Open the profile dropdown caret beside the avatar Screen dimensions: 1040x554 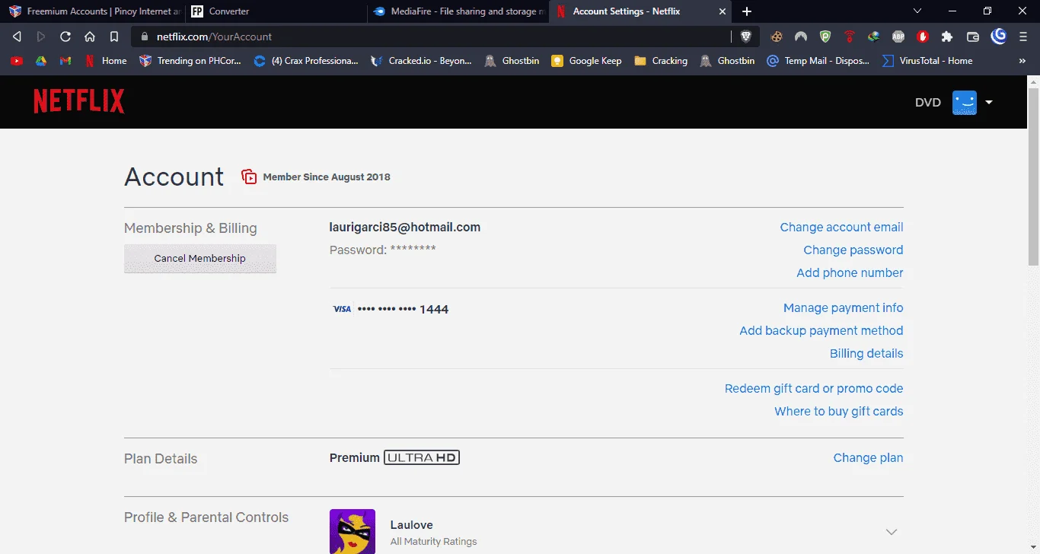coord(989,102)
